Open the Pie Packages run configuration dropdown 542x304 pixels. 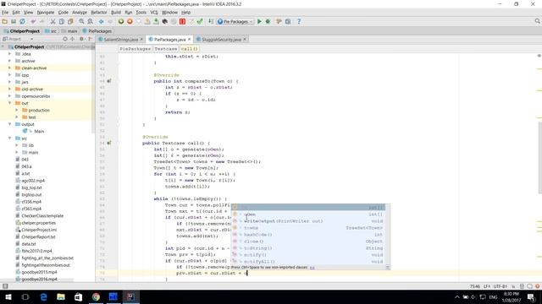click(x=235, y=21)
